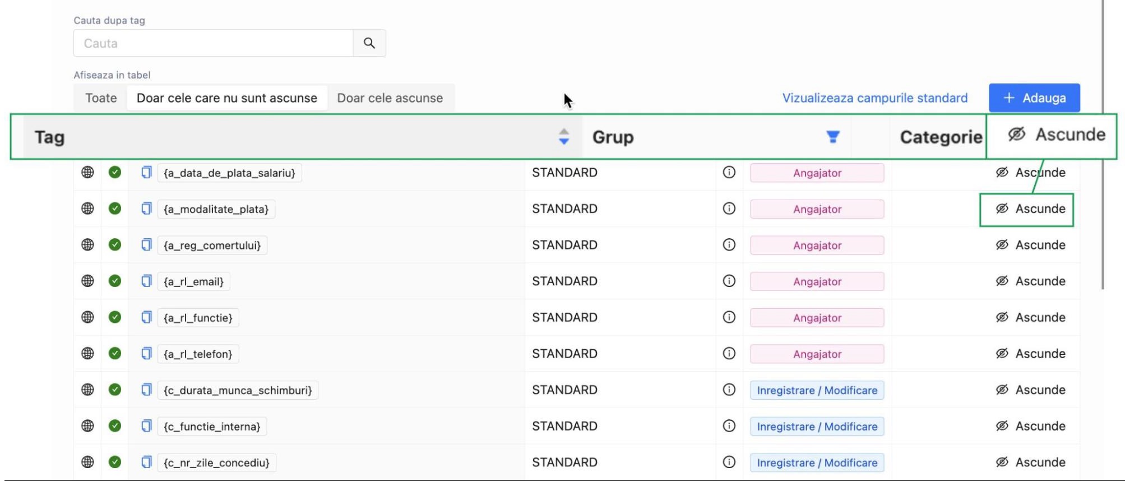Hide the c_functie_interna field via Ascunde
1125x481 pixels.
click(1030, 425)
